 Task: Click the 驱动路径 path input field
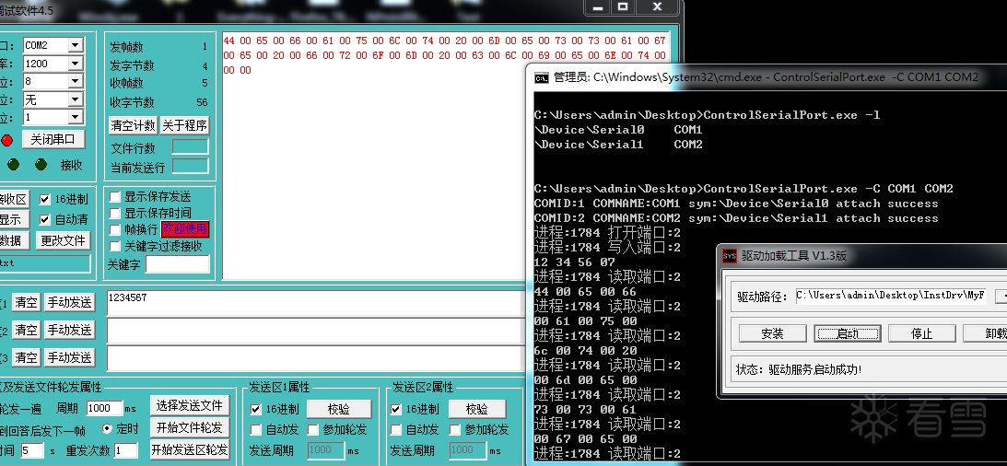pos(892,296)
